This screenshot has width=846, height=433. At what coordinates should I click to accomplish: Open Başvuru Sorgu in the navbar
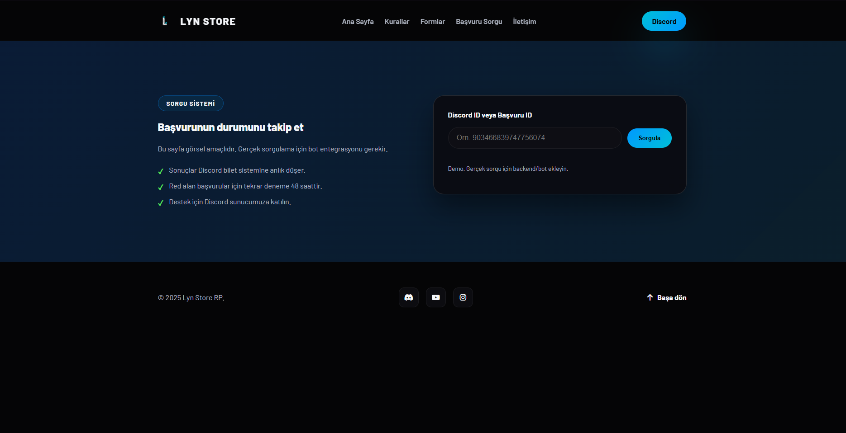(478, 22)
